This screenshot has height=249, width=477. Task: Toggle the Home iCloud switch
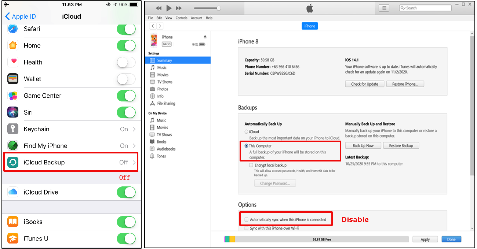pyautogui.click(x=126, y=45)
